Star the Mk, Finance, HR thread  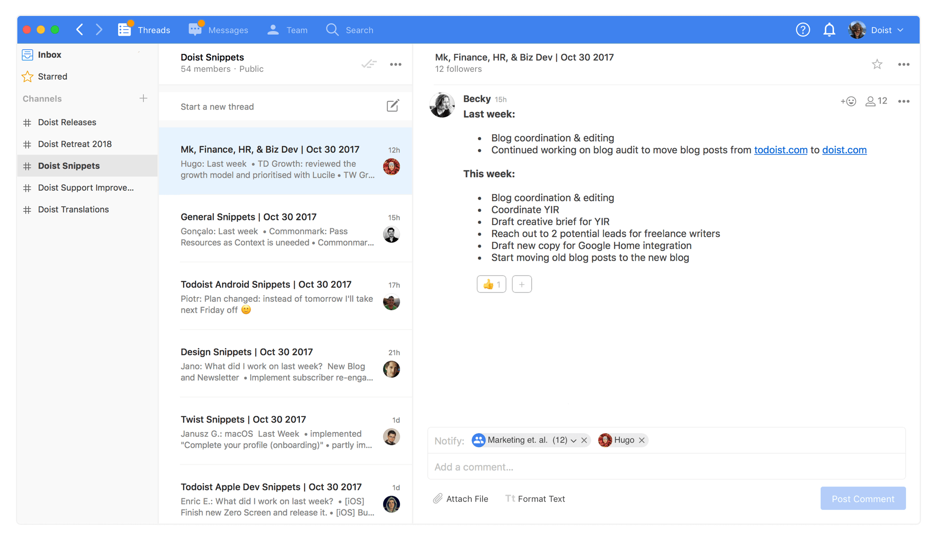[877, 64]
